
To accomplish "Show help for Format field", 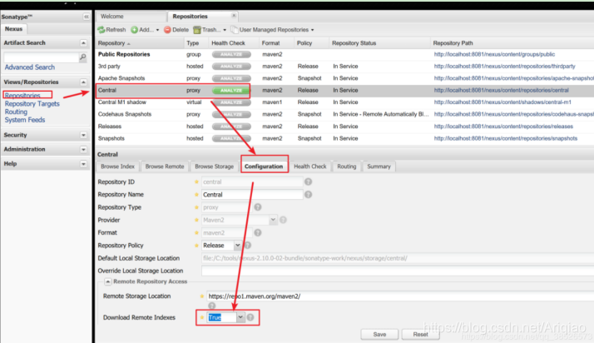I will click(258, 233).
